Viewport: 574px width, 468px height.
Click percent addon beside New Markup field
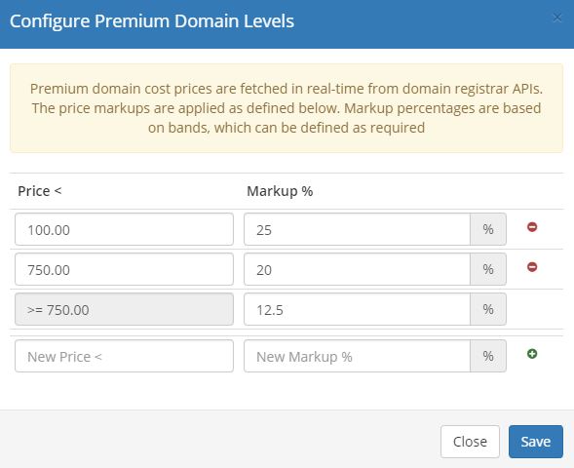(x=488, y=356)
